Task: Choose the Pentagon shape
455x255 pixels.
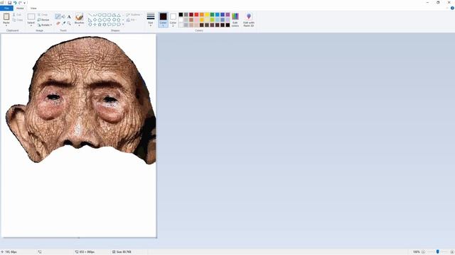Action: (100, 20)
